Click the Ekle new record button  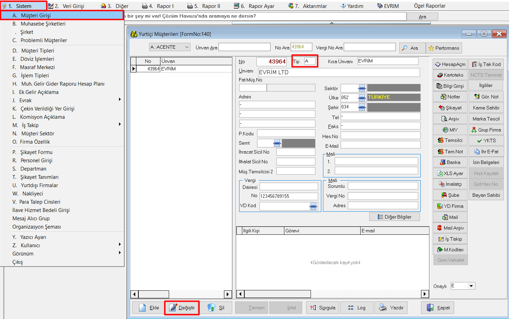[149, 308]
